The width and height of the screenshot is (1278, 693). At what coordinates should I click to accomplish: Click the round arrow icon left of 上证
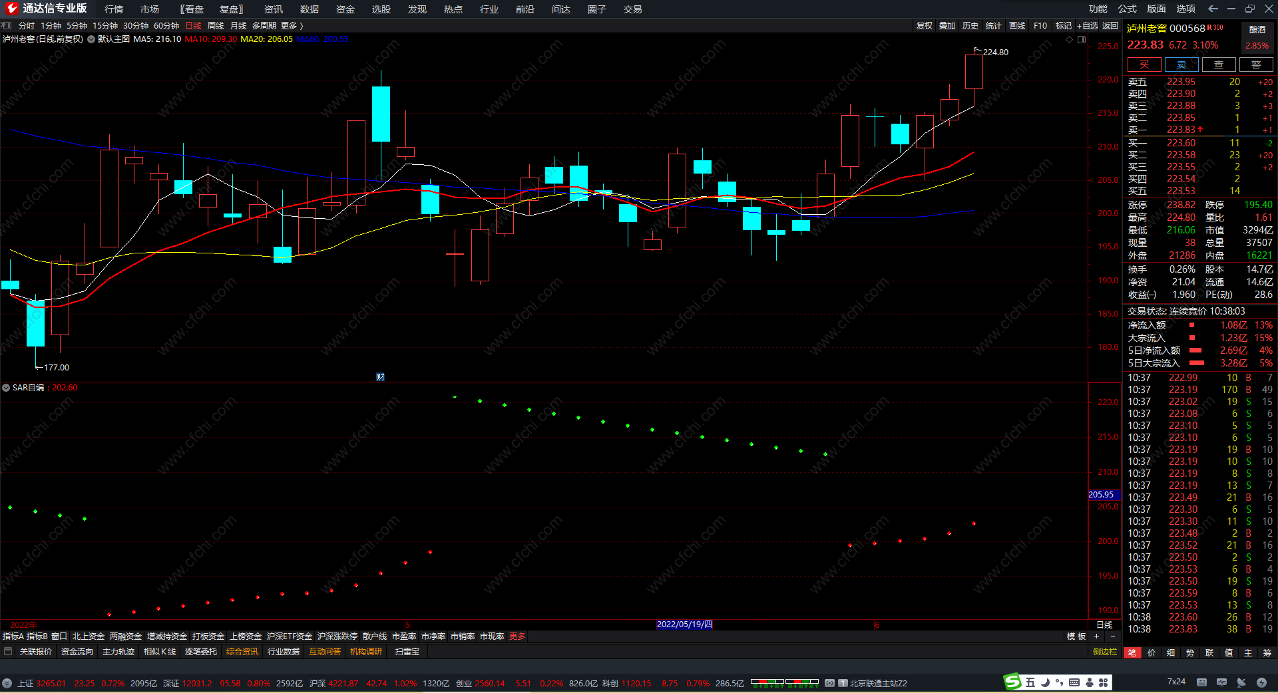point(7,683)
